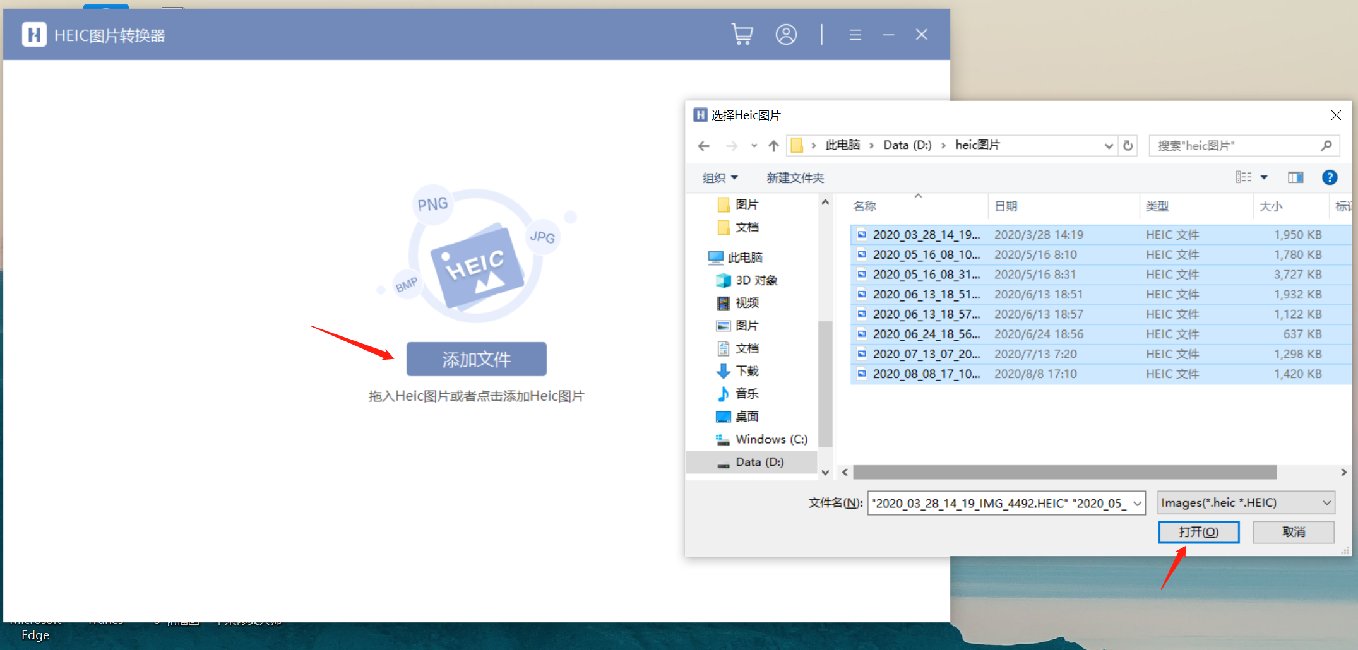
Task: Select 此电脑 in the address breadcrumb
Action: click(x=843, y=145)
